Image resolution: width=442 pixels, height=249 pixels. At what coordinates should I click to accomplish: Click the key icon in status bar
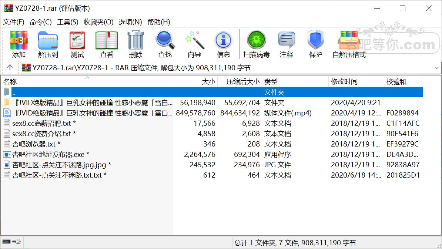(17, 242)
